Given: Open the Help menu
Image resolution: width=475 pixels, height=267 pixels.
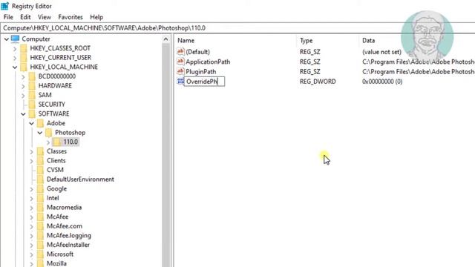Looking at the screenshot, I should coord(96,17).
